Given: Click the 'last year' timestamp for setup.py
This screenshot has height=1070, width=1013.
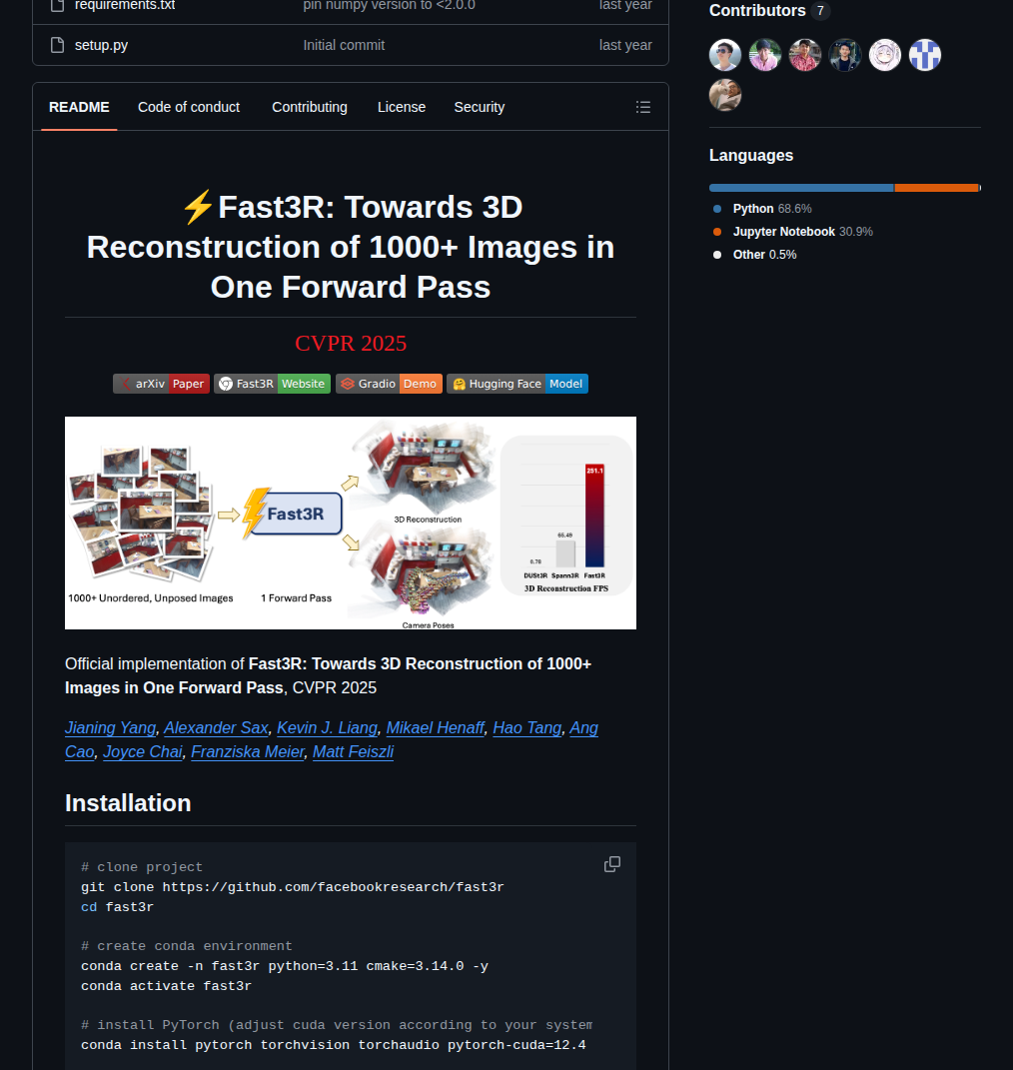Looking at the screenshot, I should tap(625, 45).
